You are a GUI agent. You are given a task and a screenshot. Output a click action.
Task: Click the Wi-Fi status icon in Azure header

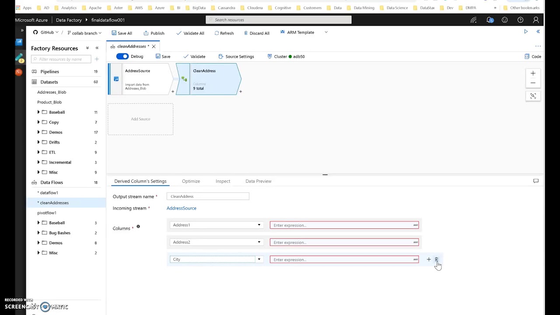tap(474, 20)
